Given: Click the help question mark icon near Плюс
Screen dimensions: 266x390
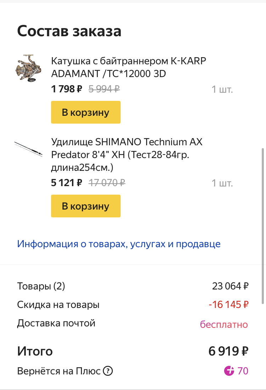Looking at the screenshot, I should [x=108, y=372].
